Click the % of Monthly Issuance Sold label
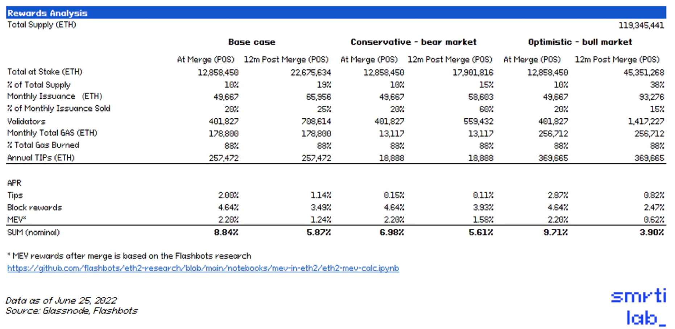 pyautogui.click(x=59, y=109)
